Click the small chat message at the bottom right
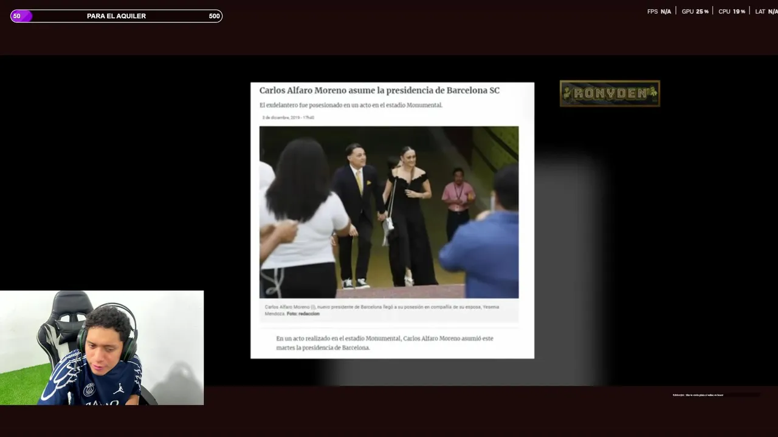Viewport: 778px width, 437px height. (698, 395)
